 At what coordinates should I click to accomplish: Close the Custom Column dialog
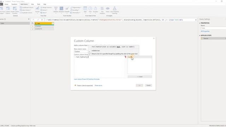pos(154,38)
